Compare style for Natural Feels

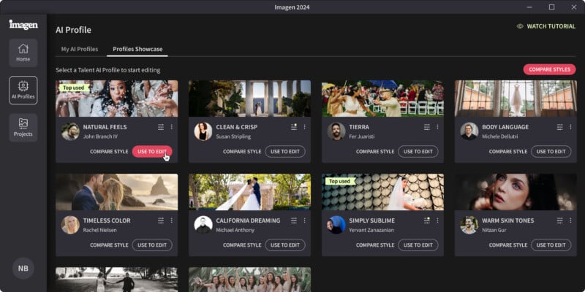pos(109,152)
